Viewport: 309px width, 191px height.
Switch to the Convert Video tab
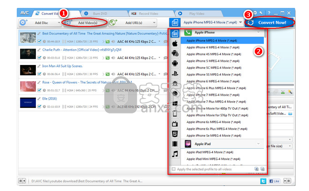pyautogui.click(x=57, y=13)
